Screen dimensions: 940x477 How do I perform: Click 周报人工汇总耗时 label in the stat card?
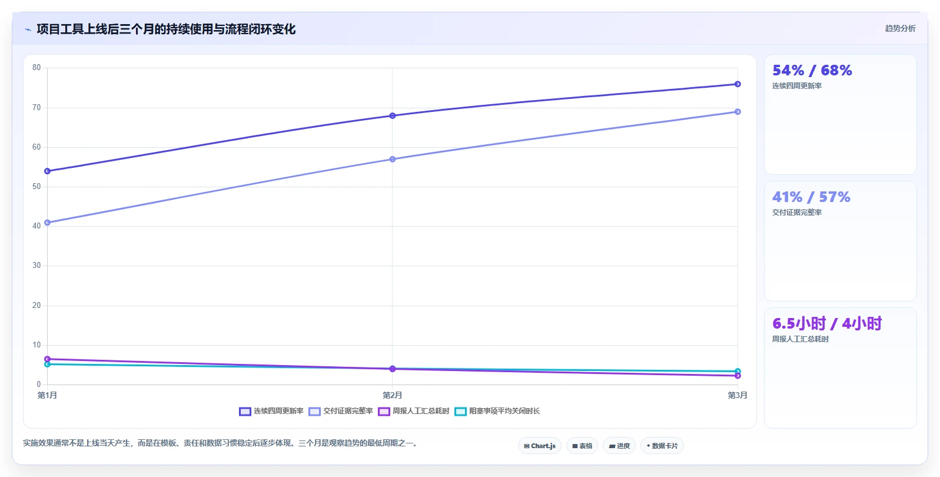[x=801, y=339]
